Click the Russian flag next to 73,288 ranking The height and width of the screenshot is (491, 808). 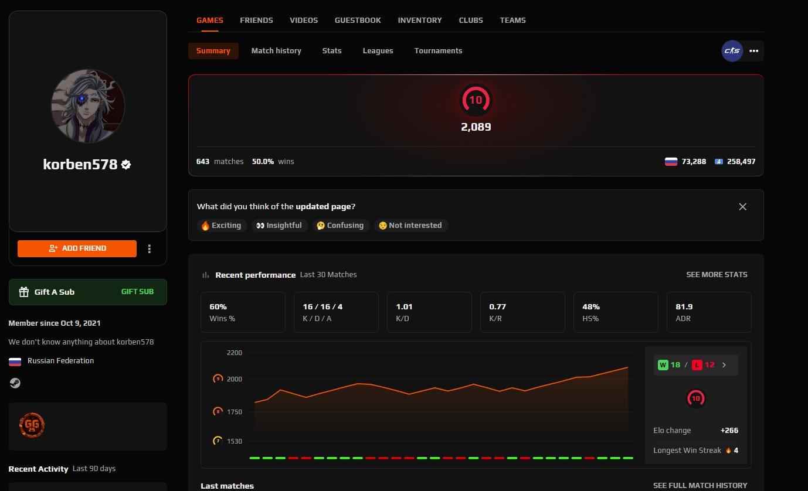pyautogui.click(x=671, y=161)
